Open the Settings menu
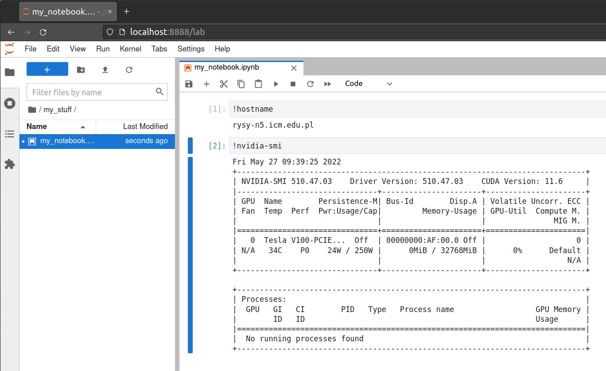 [x=191, y=49]
